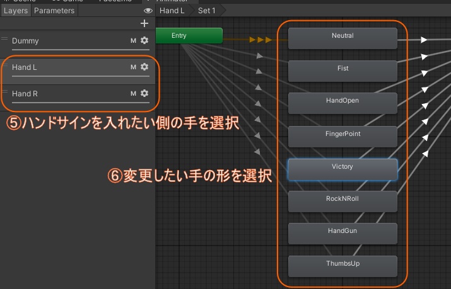Toggle the eye visibility icon in Animator
The width and height of the screenshot is (451, 289).
[x=148, y=11]
